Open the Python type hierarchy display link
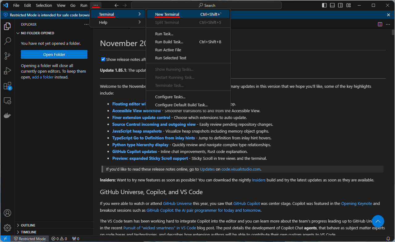The height and width of the screenshot is (242, 395). coord(140,145)
